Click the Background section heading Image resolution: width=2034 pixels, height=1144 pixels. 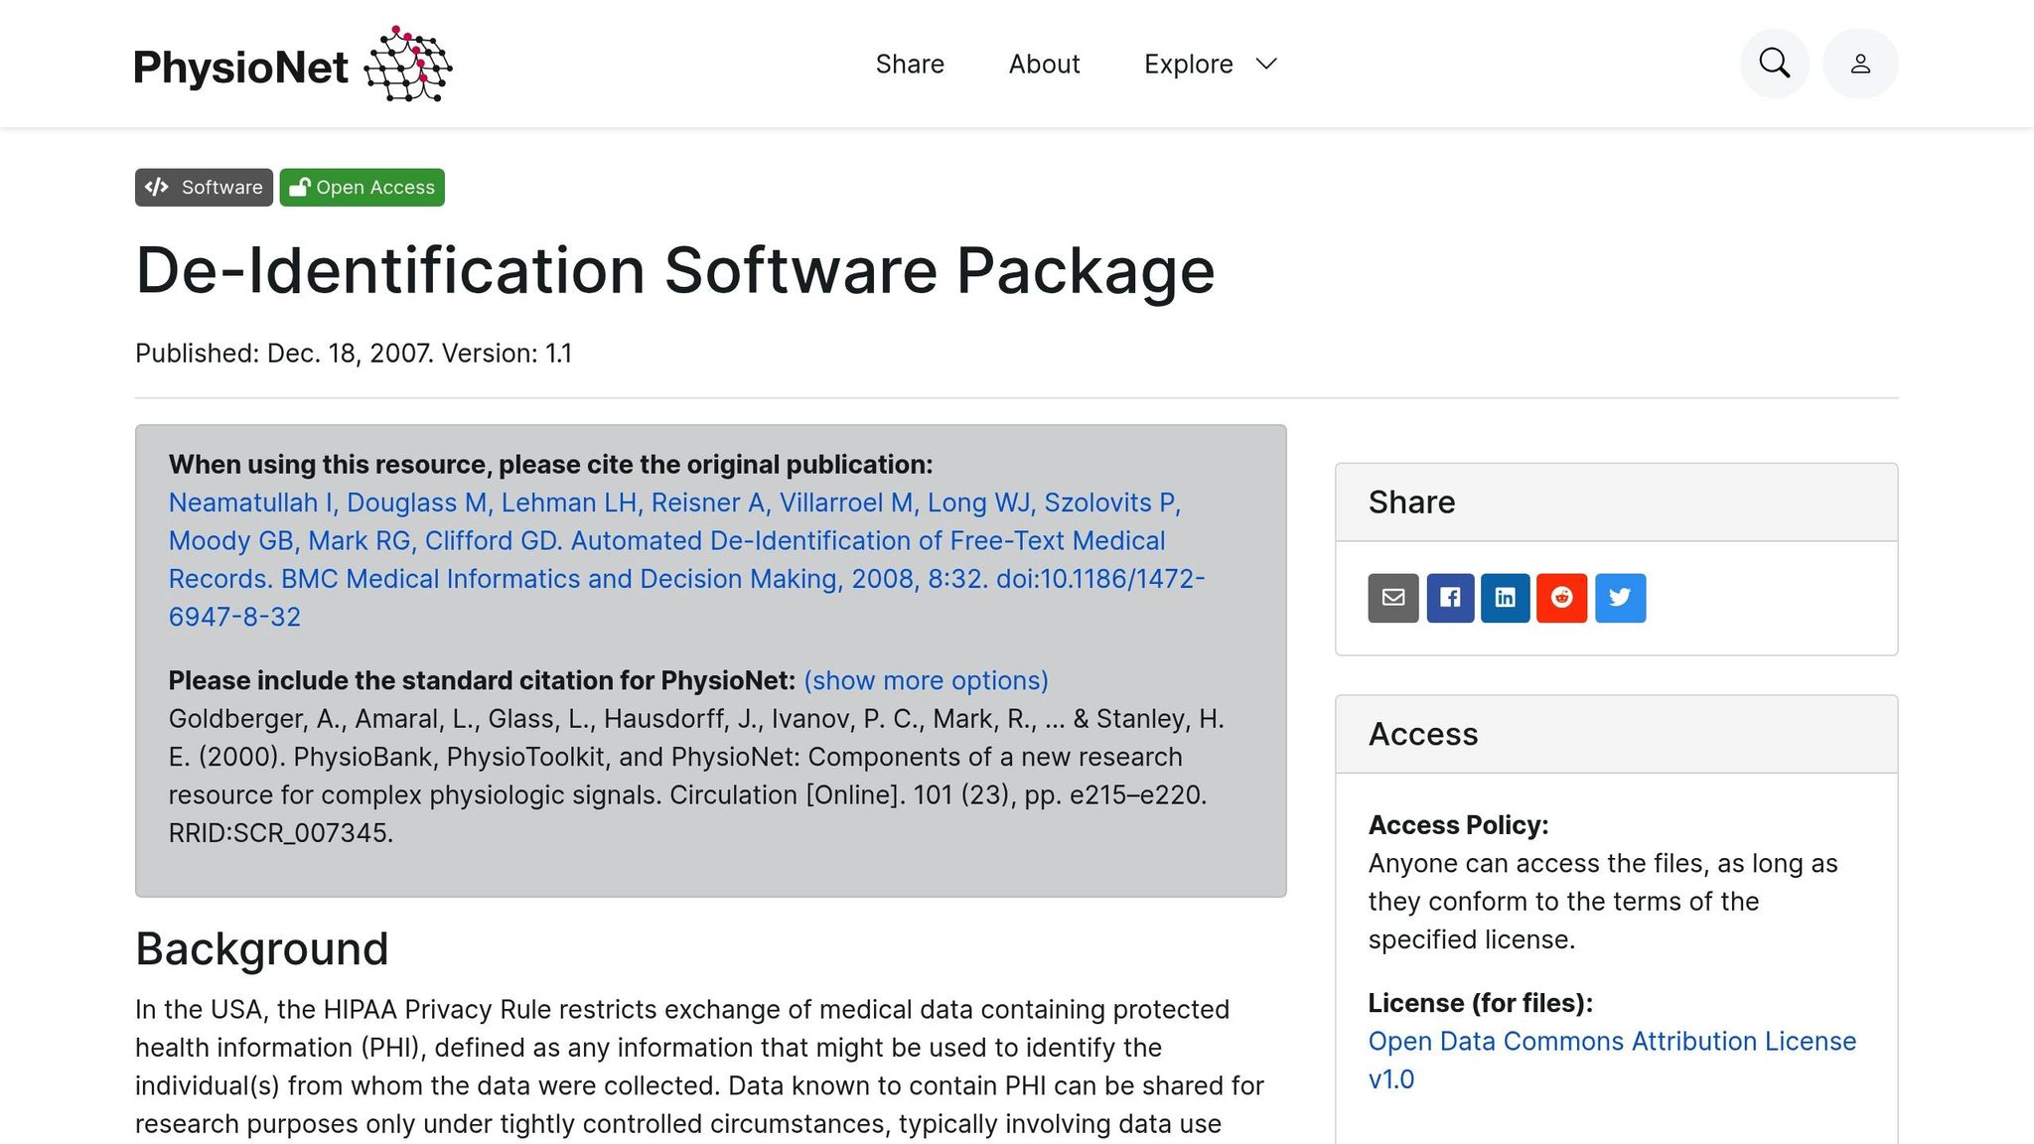tap(262, 948)
